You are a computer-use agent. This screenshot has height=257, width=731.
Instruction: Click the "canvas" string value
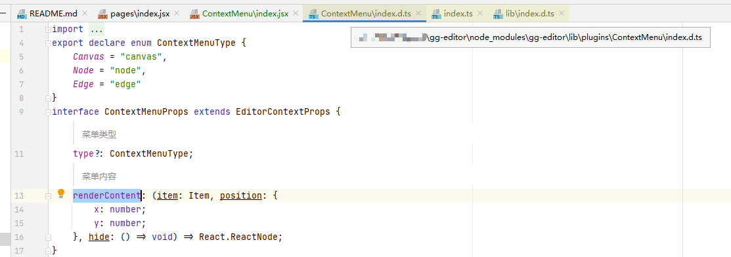(x=141, y=57)
